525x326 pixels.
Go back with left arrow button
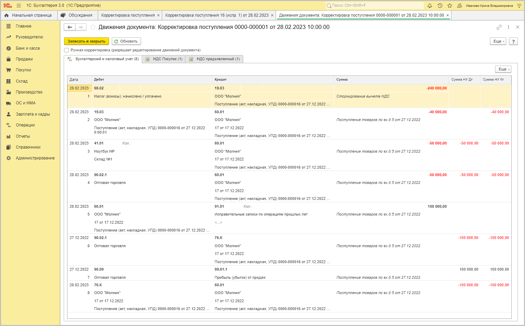pos(70,27)
